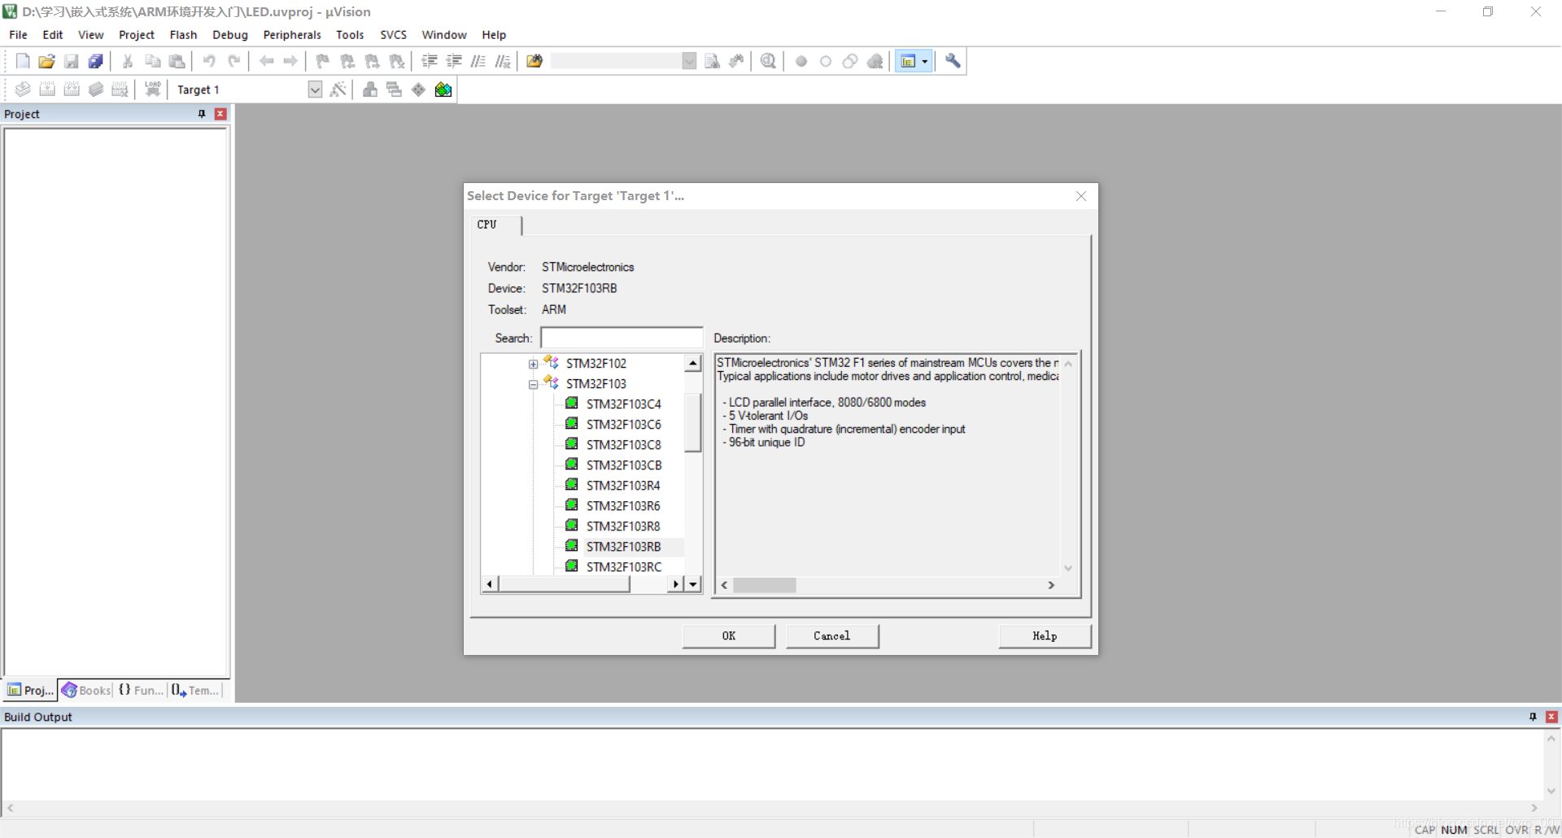Open the Pack Installer icon

pyautogui.click(x=443, y=89)
